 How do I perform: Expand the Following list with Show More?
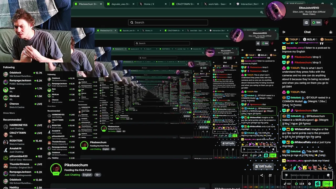click(9, 113)
